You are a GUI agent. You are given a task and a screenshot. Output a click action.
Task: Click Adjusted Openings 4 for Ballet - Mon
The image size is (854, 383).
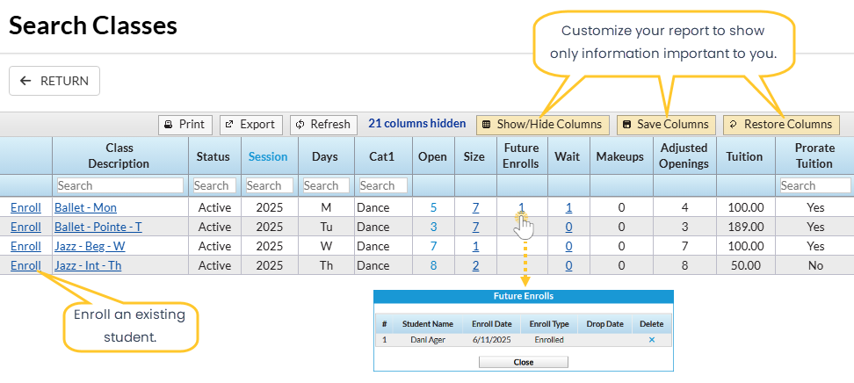(x=684, y=207)
